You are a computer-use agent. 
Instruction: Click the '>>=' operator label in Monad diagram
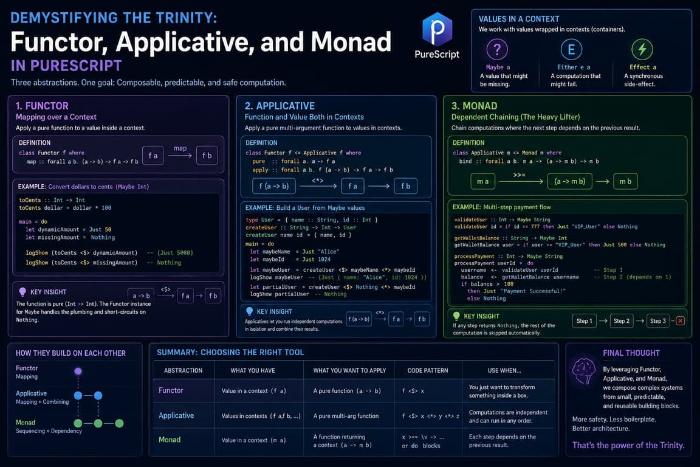tap(519, 175)
